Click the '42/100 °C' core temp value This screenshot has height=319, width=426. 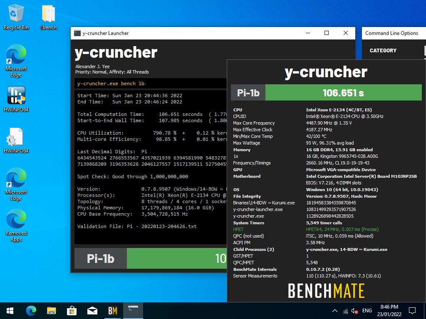point(316,136)
